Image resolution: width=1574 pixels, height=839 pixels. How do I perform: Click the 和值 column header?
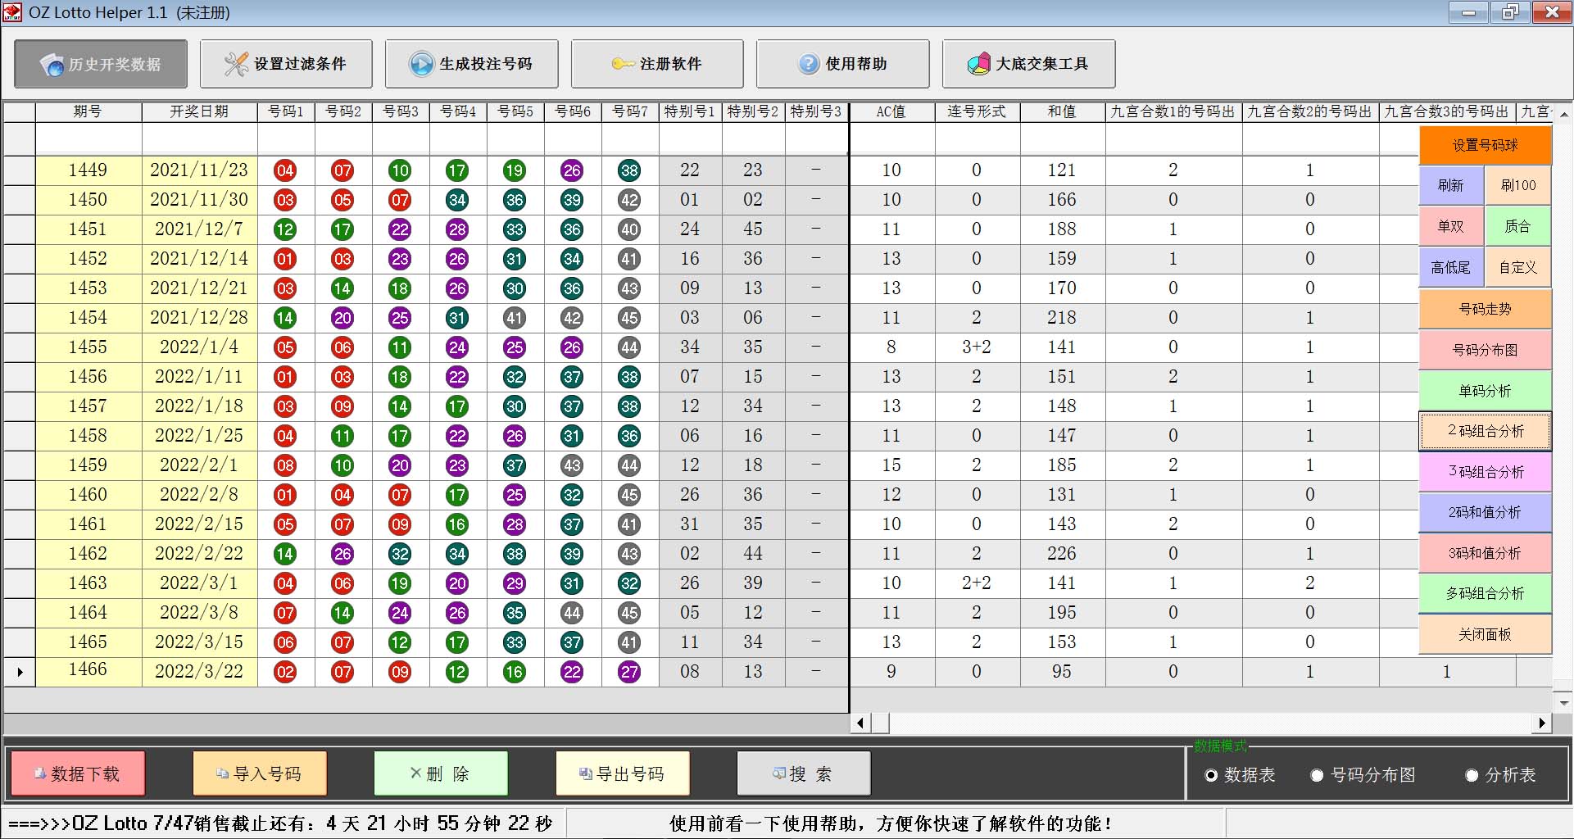pyautogui.click(x=1062, y=111)
